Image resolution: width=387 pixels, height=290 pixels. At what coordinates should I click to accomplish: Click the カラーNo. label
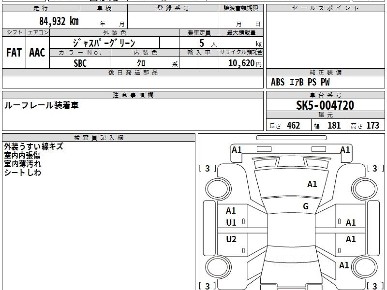pos(80,53)
